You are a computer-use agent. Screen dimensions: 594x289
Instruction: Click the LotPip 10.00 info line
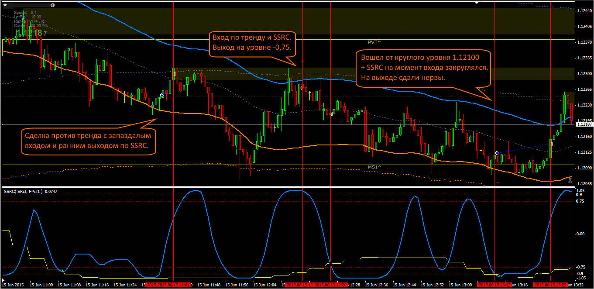pyautogui.click(x=27, y=17)
